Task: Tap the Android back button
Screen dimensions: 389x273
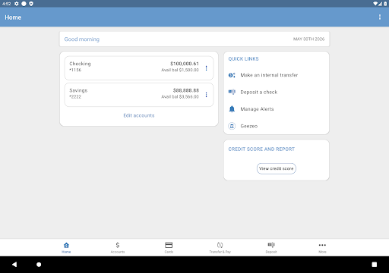Action: point(14,265)
